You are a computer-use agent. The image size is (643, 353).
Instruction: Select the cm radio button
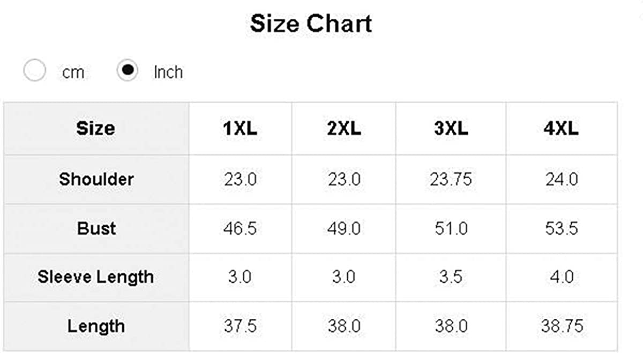(35, 71)
